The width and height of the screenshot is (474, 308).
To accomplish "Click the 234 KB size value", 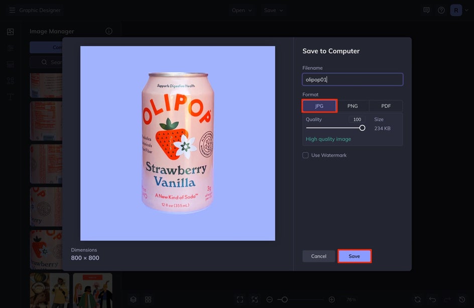I will [x=383, y=128].
